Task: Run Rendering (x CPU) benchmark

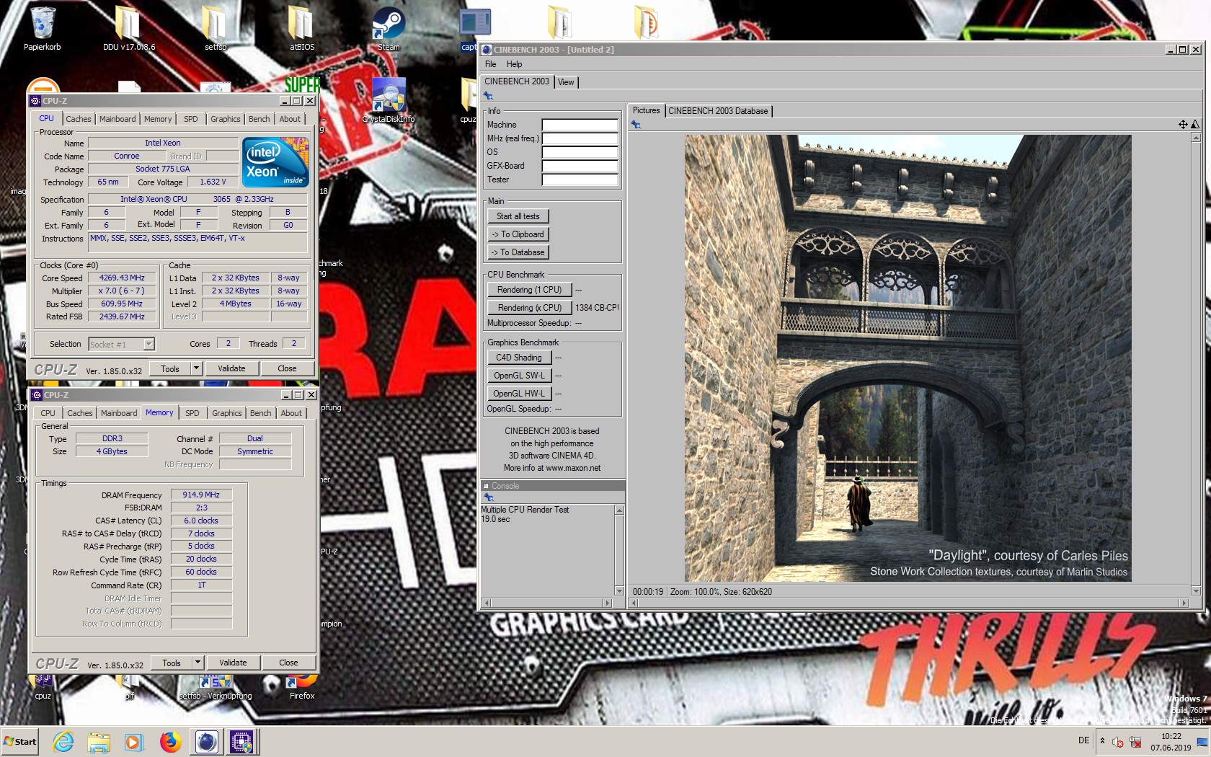Action: click(x=529, y=308)
